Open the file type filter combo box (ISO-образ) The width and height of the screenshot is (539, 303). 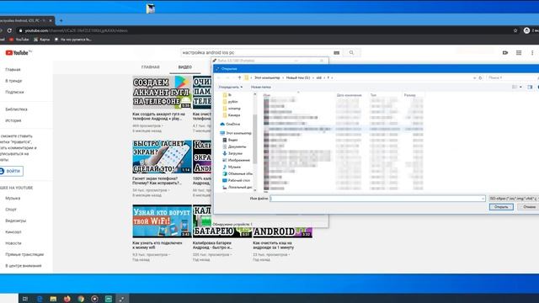(x=514, y=199)
